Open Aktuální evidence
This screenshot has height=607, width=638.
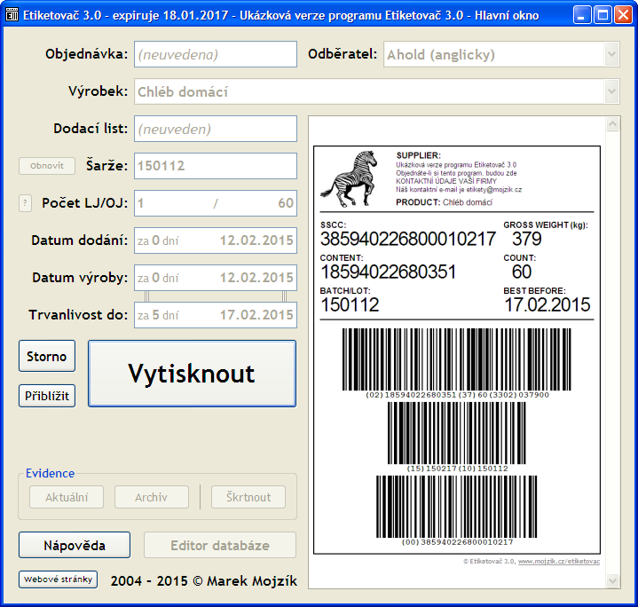(67, 497)
